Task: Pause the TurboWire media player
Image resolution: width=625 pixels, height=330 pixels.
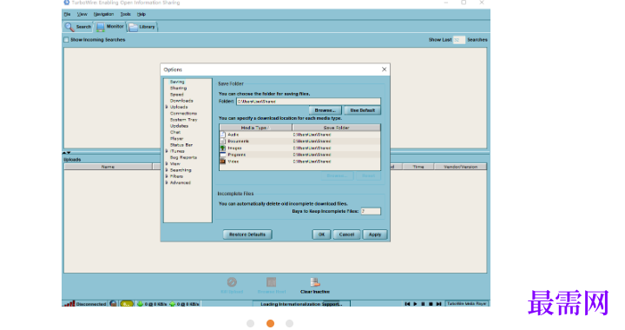Action: point(423,304)
